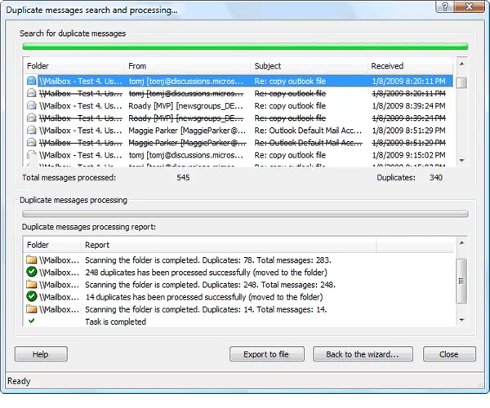Click the envelope icon of the struck-through Maggie Parker row
The width and height of the screenshot is (490, 408).
pyautogui.click(x=31, y=142)
